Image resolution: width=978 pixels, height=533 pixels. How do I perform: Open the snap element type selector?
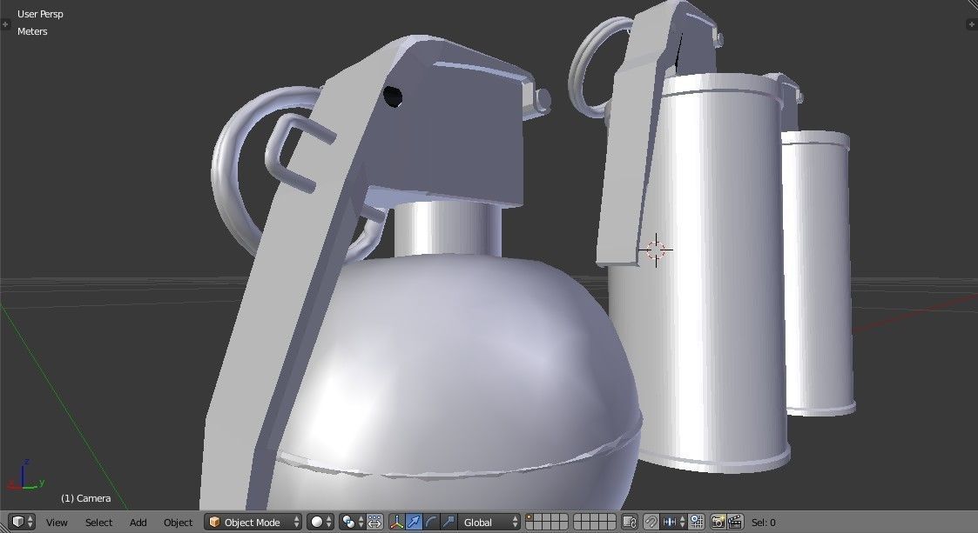pyautogui.click(x=674, y=522)
